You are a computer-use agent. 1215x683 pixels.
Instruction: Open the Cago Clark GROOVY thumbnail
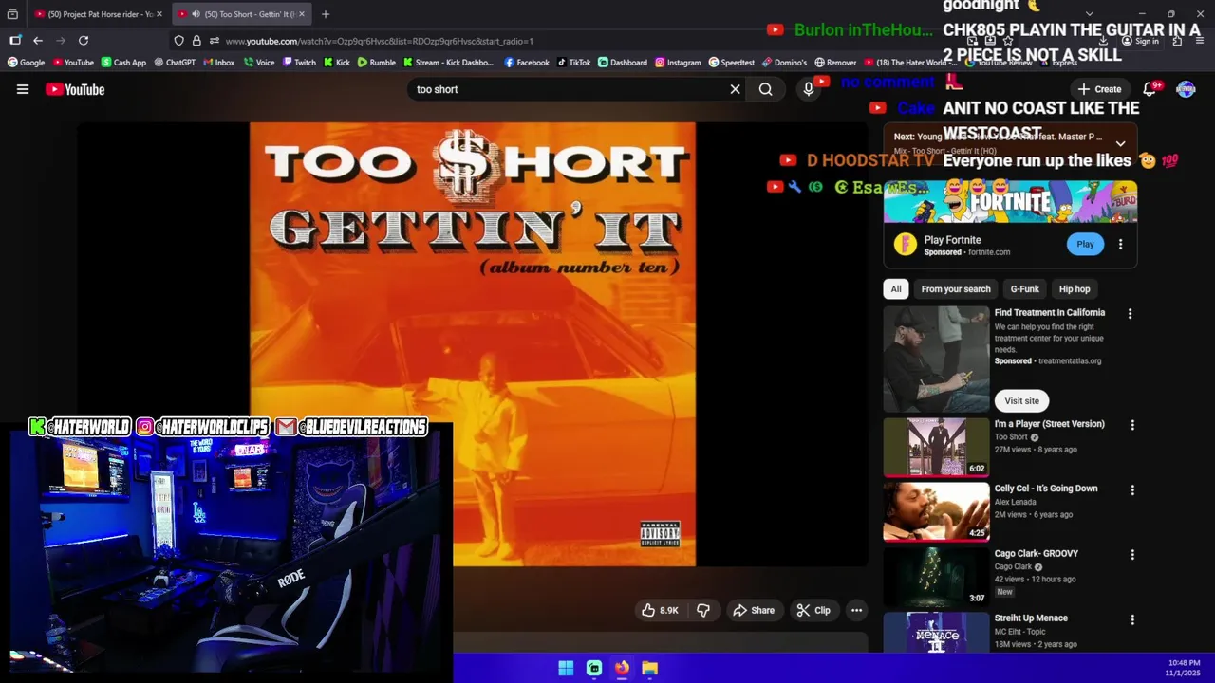click(936, 576)
